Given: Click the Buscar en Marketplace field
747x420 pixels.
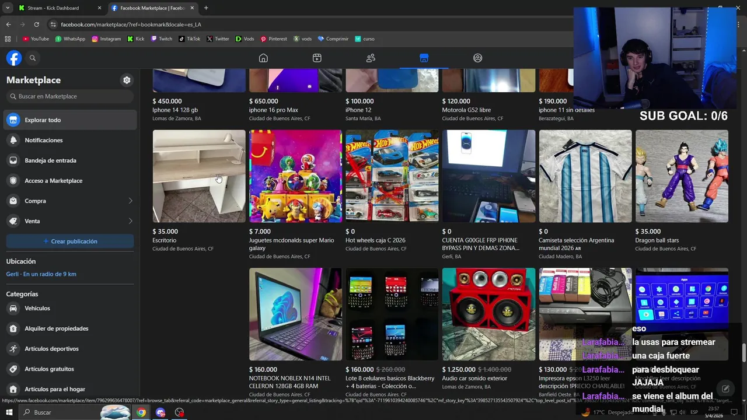Looking at the screenshot, I should (70, 96).
